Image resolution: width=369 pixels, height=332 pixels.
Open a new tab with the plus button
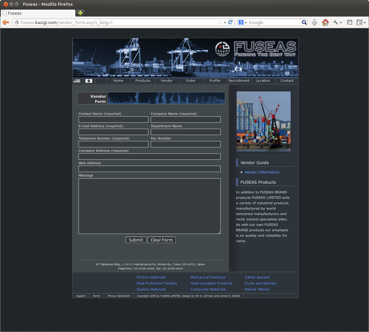coord(80,13)
